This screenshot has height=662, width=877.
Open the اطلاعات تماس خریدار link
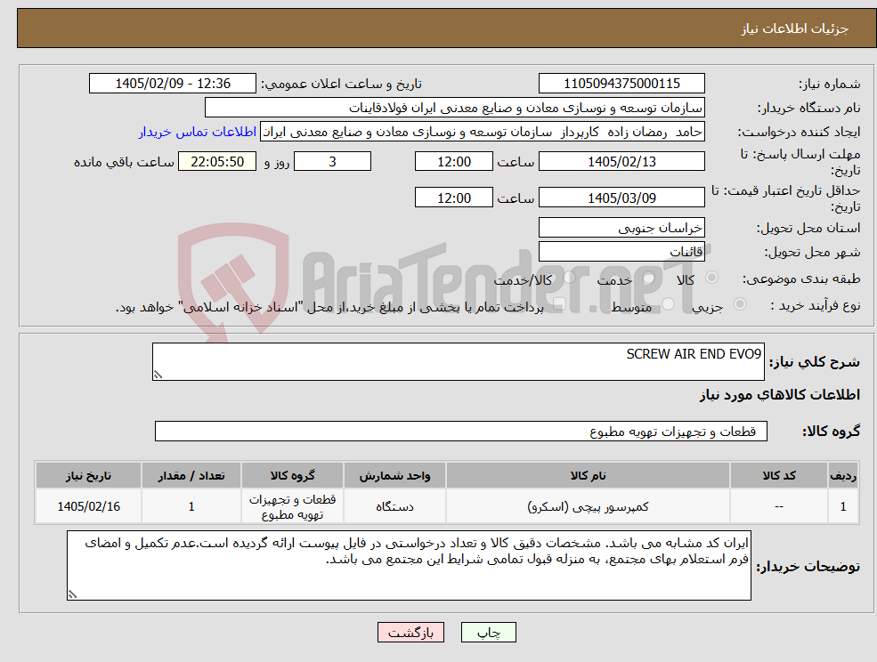pyautogui.click(x=198, y=132)
